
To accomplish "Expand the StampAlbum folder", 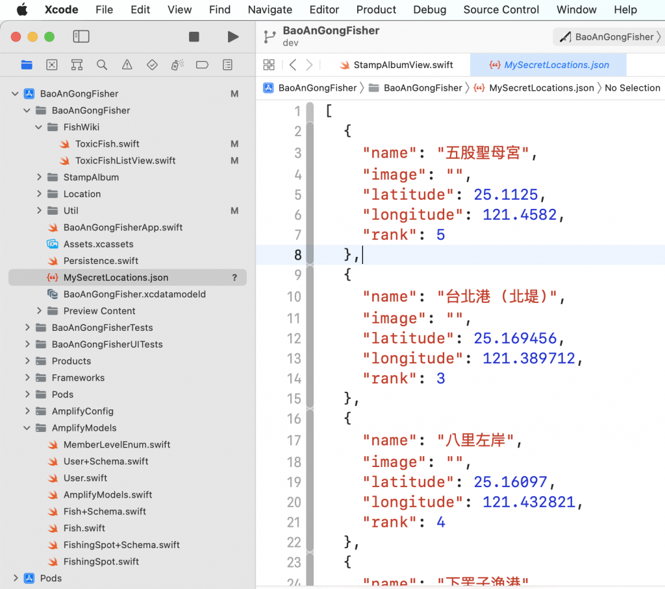I will [39, 177].
